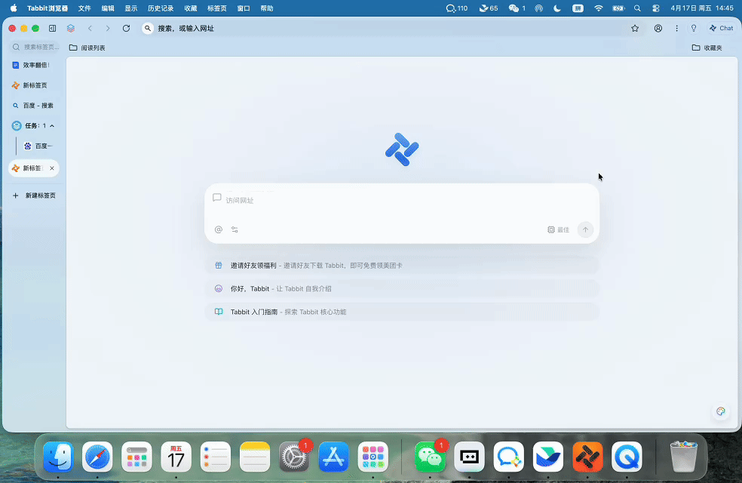The height and width of the screenshot is (483, 742).
Task: Collapse the 任务: 1 group
Action: point(52,126)
